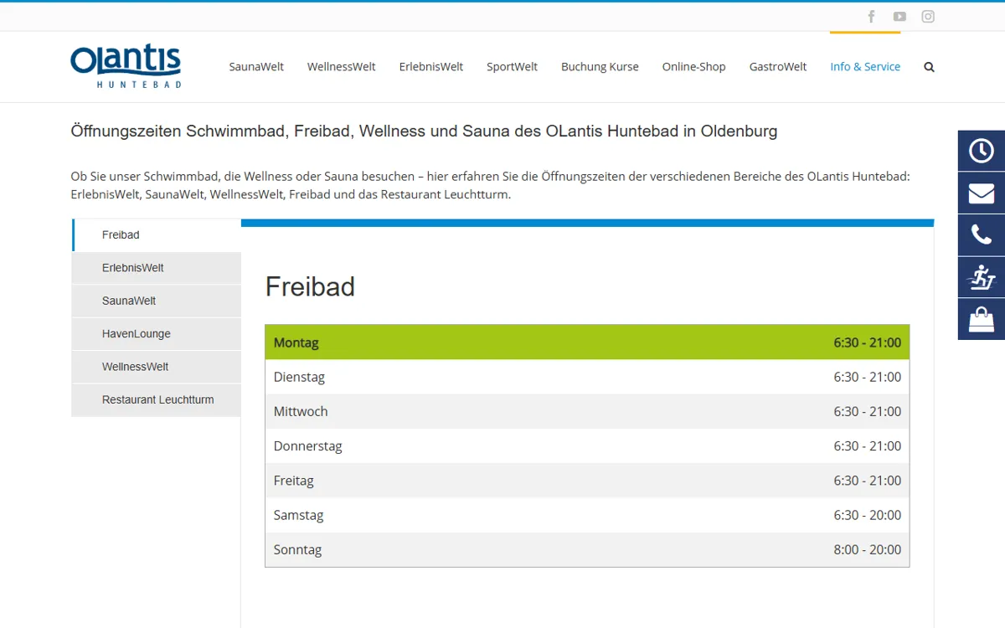Image resolution: width=1005 pixels, height=628 pixels.
Task: Click the Öffnungszeiten page title heading
Action: [424, 131]
